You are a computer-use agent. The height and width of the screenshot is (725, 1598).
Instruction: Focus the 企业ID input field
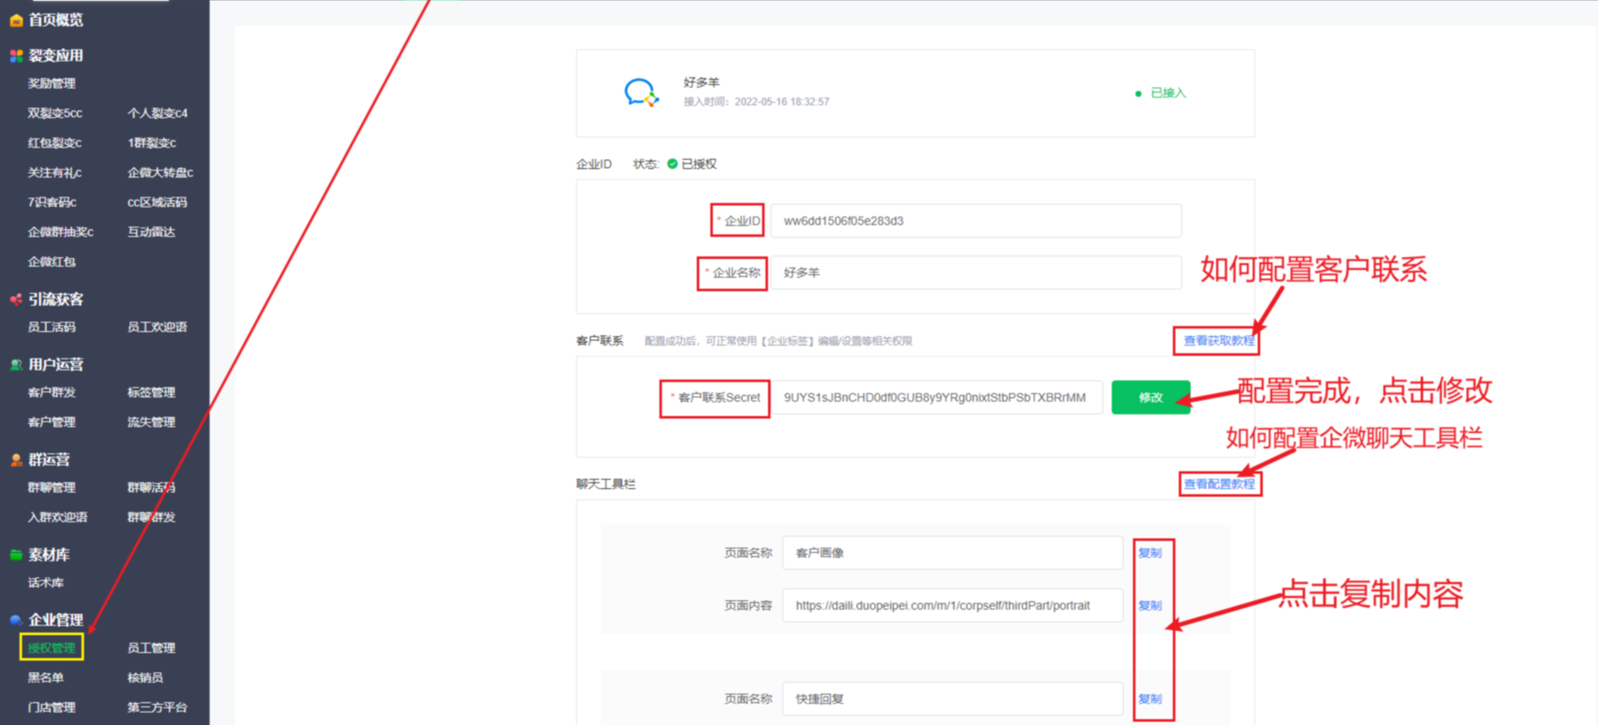pyautogui.click(x=976, y=221)
